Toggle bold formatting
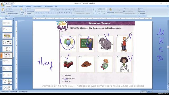Image resolution: width=169 pixels, height=95 pixels. coord(36,13)
